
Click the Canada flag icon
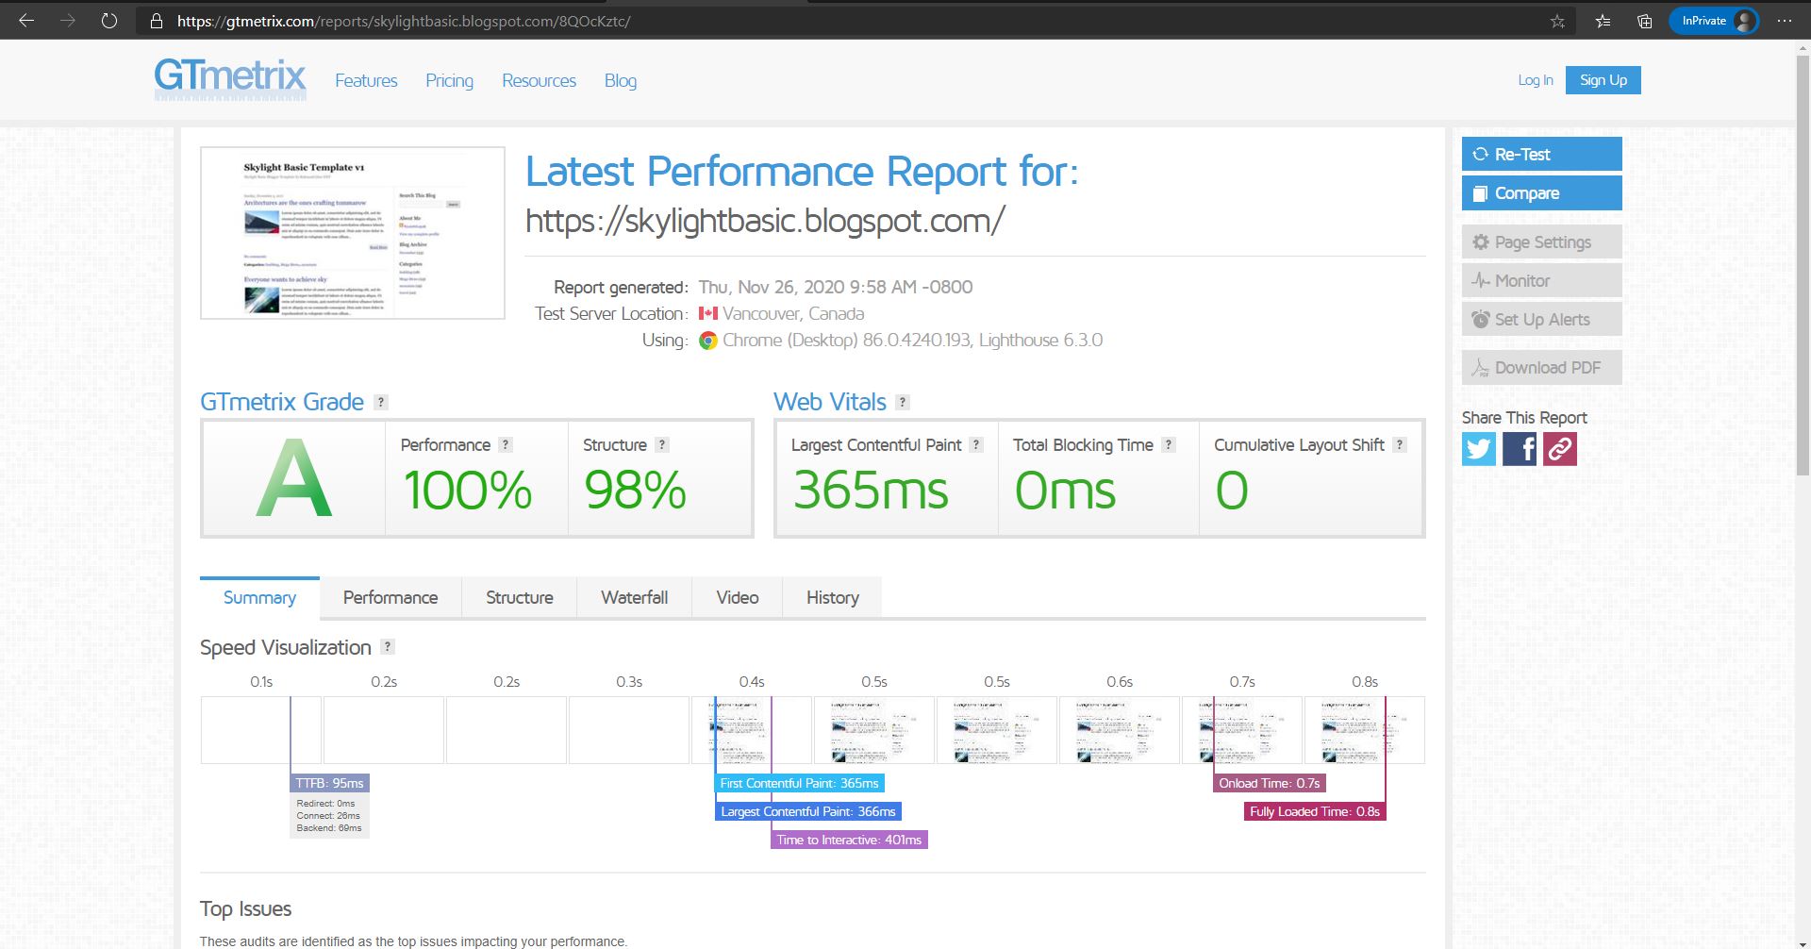708,313
